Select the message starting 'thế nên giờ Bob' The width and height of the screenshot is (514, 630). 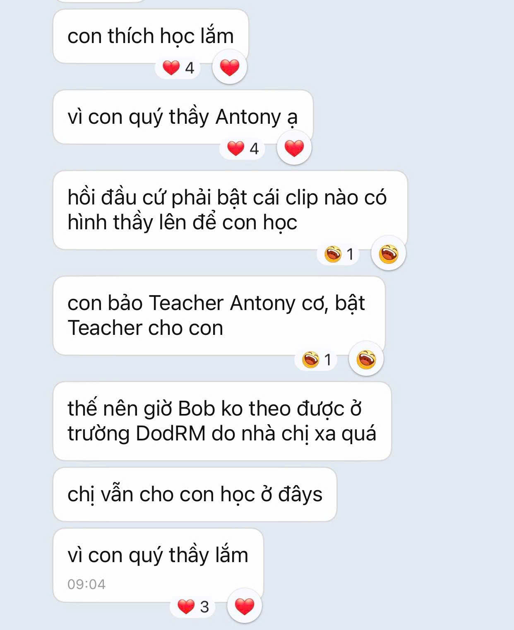(x=222, y=421)
